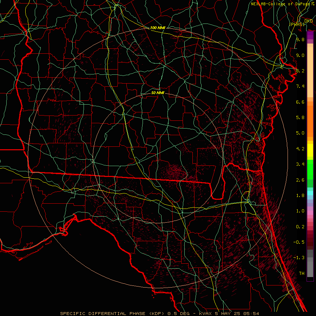Click the 9.8 value on the scale

300,39
